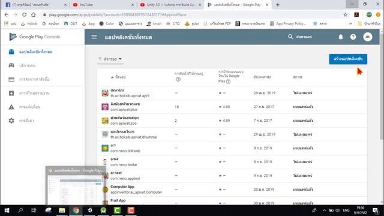
Task: Switch to the Unity 3D Vuforia tab
Action: 170,5
